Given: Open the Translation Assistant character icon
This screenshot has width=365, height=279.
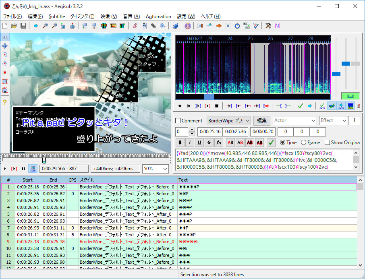Looking at the screenshot, I should (x=188, y=26).
